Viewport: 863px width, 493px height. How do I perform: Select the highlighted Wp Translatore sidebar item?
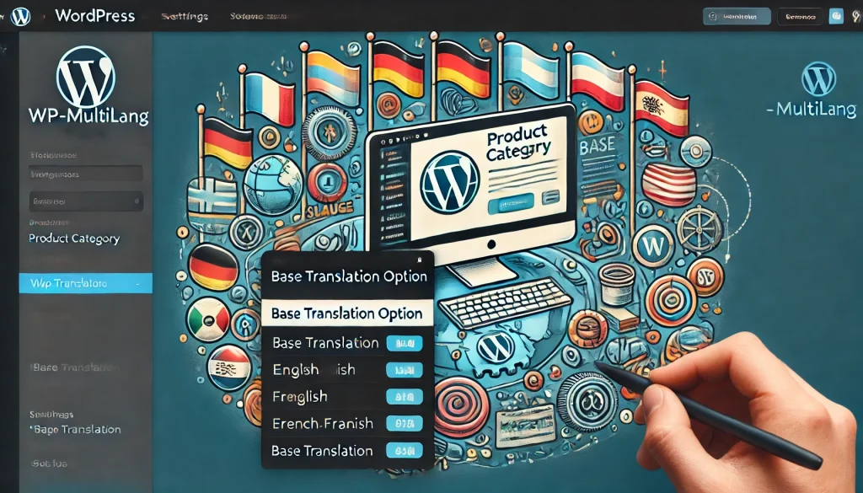(86, 283)
